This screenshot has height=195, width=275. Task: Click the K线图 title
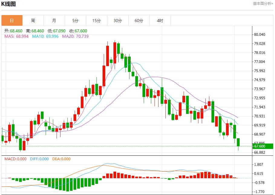tap(9, 4)
